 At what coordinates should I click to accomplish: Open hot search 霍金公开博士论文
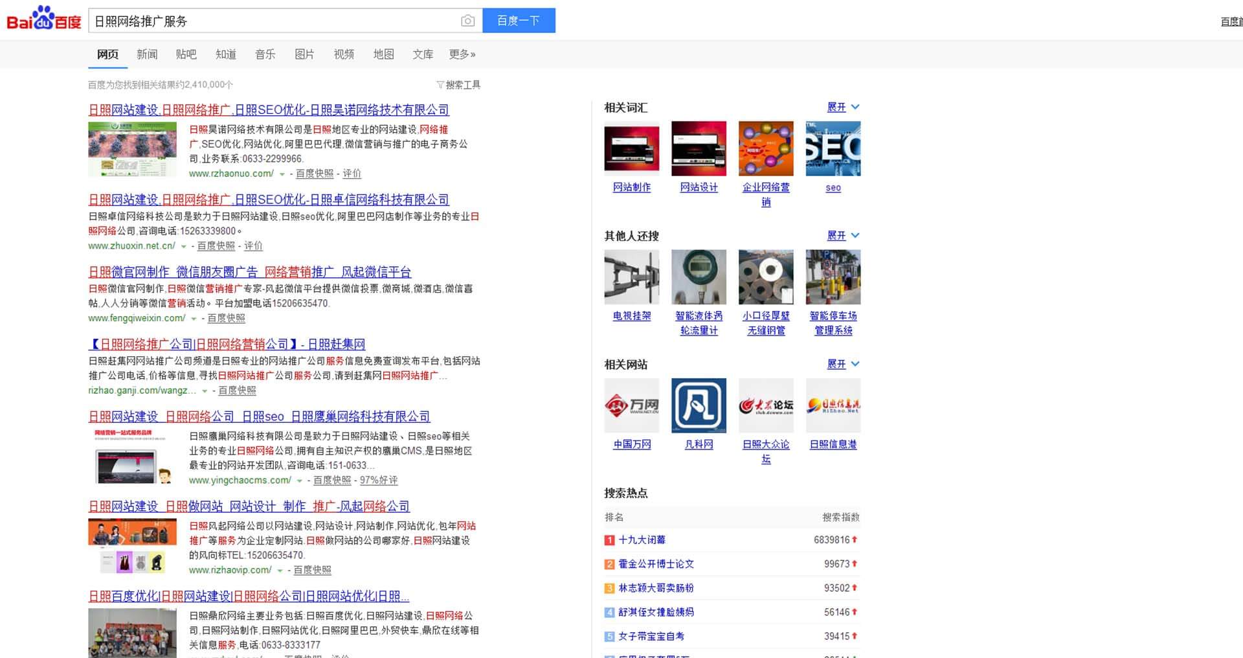pos(656,564)
